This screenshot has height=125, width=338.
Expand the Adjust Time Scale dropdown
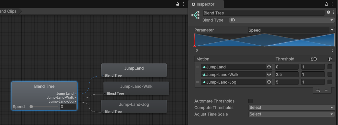pyautogui.click(x=292, y=114)
